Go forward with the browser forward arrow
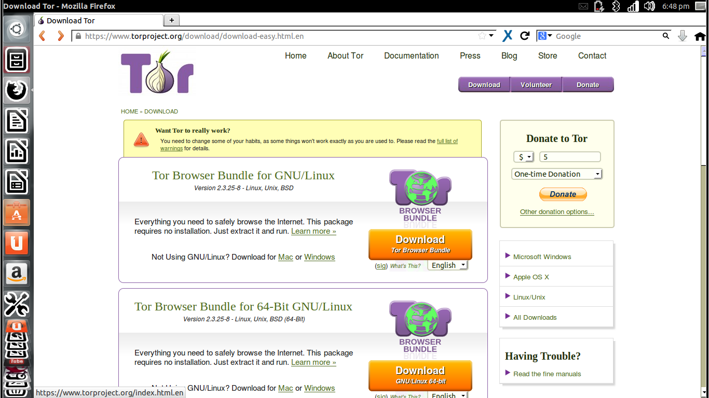The image size is (709, 398). coord(61,36)
